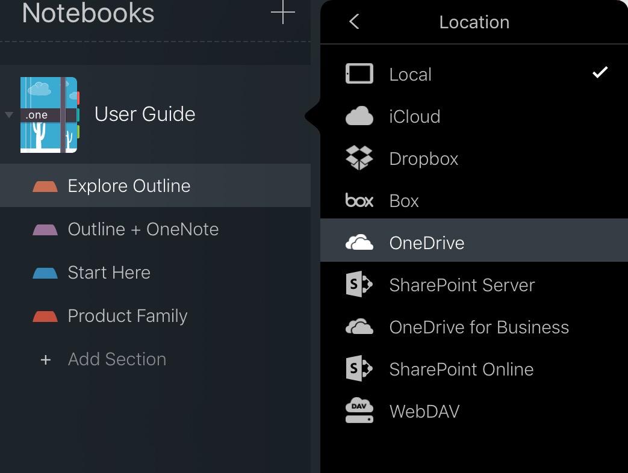
Task: Go back from Location panel
Action: pos(354,22)
